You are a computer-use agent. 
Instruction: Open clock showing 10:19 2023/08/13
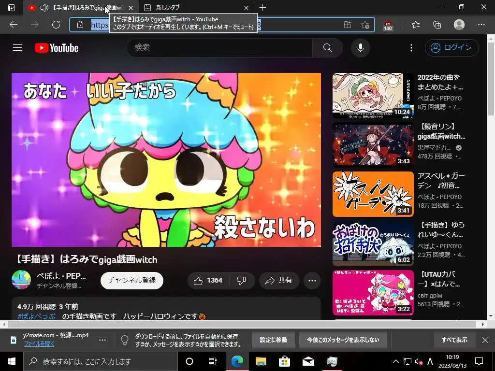452,361
